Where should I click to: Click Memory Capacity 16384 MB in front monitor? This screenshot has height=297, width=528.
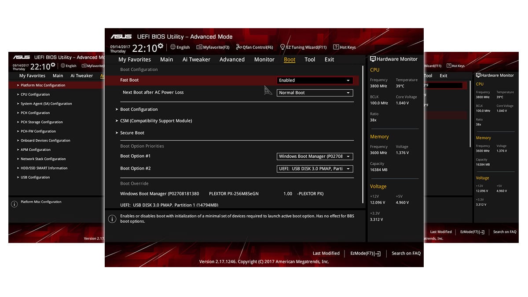pyautogui.click(x=379, y=170)
